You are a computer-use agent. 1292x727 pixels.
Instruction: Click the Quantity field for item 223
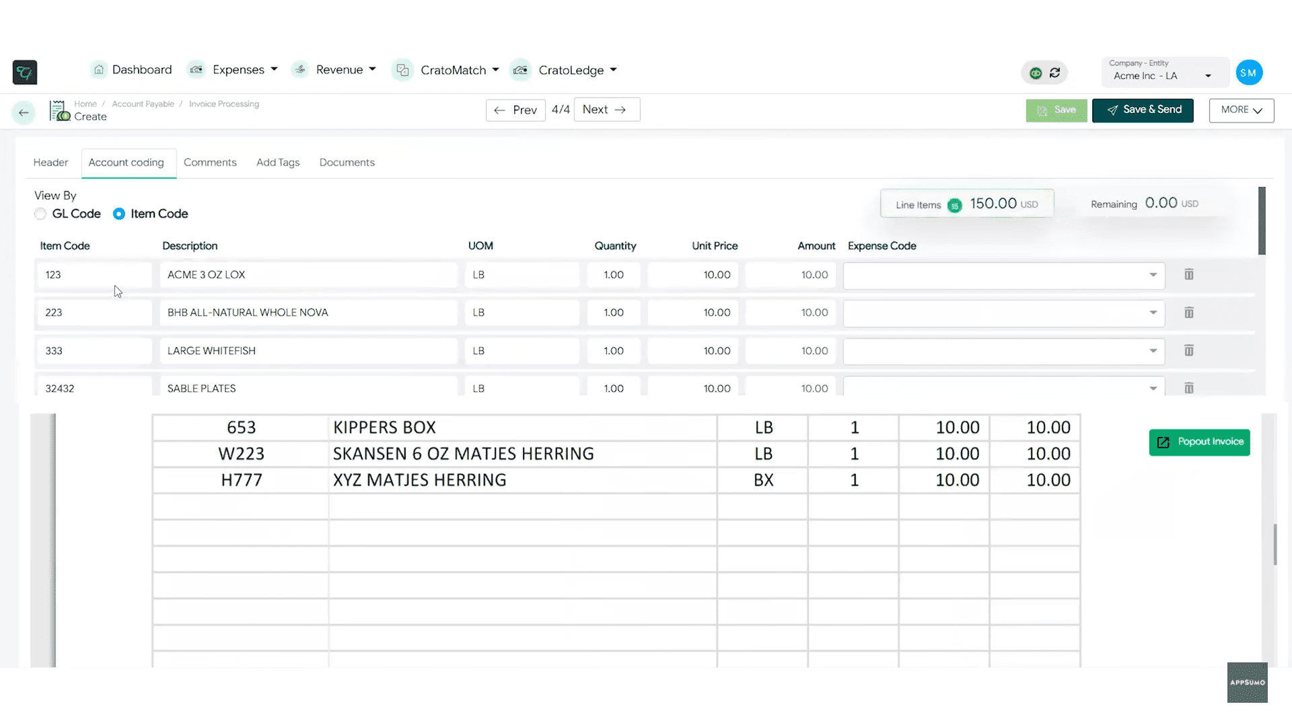point(613,312)
